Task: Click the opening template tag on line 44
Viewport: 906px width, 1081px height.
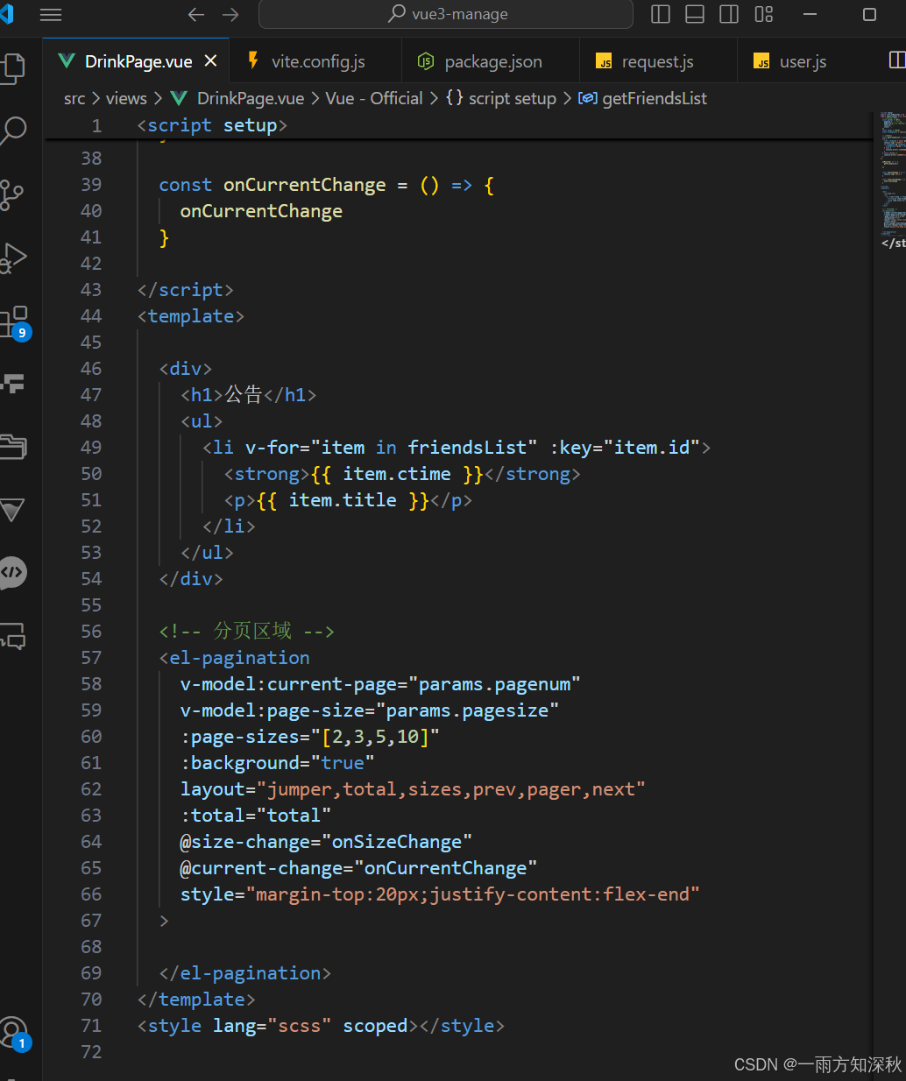Action: (190, 316)
